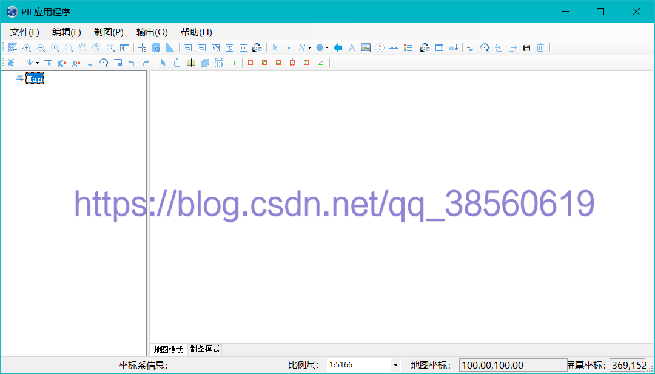Click the undo arrow icon
Image resolution: width=655 pixels, height=374 pixels.
coord(132,63)
